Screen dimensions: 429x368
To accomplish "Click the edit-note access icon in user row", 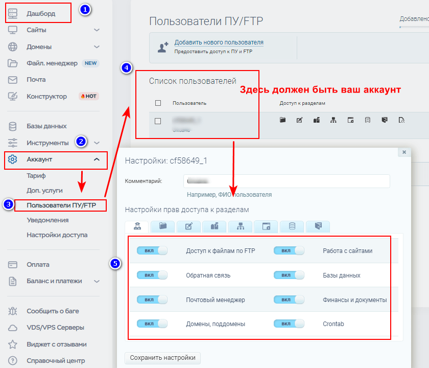I will click(x=300, y=120).
